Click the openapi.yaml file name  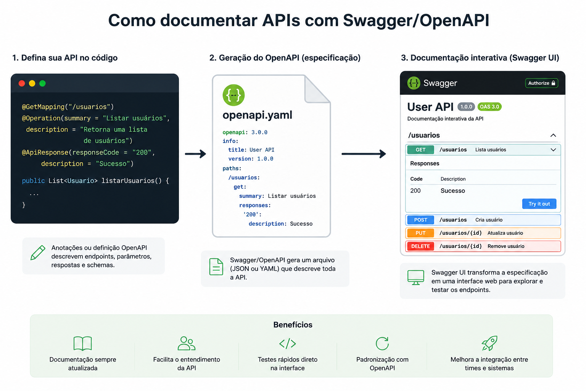click(257, 115)
